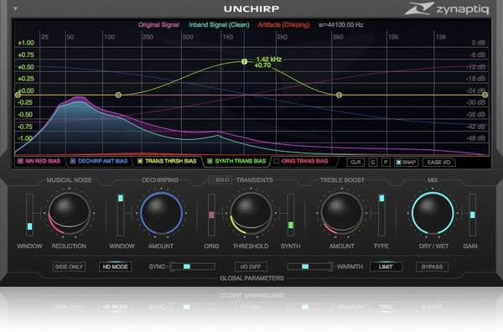Select the MN RED BIAS tab
Screen dimensions: 503x332
tap(39, 161)
